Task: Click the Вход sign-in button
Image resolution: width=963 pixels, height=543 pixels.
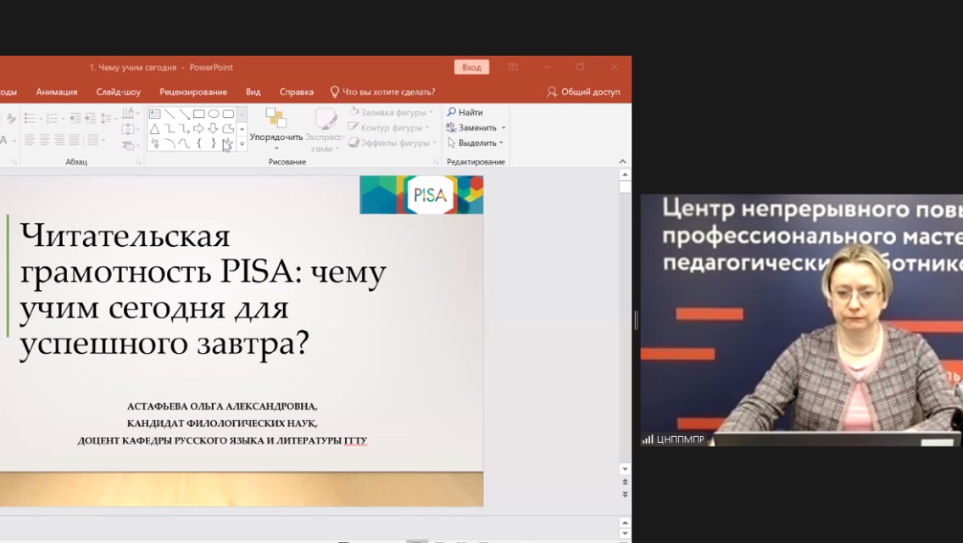Action: coord(471,68)
